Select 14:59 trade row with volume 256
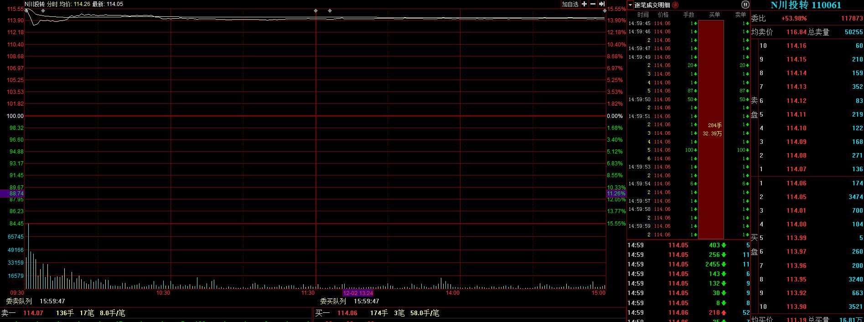This screenshot has width=864, height=322. [688, 255]
